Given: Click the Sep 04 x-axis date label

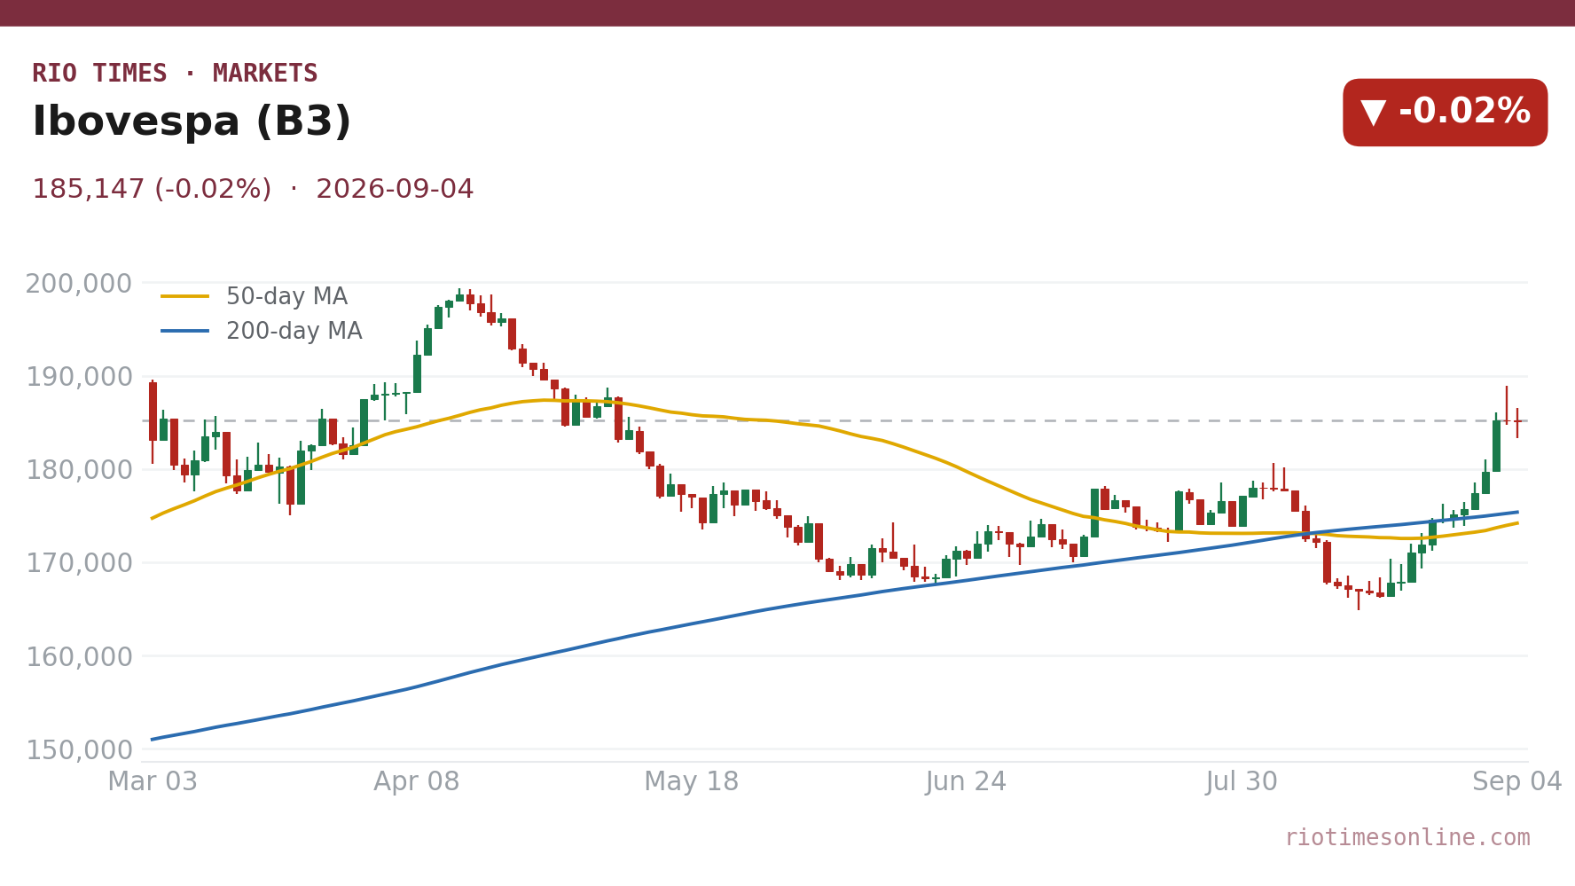Looking at the screenshot, I should [x=1517, y=781].
